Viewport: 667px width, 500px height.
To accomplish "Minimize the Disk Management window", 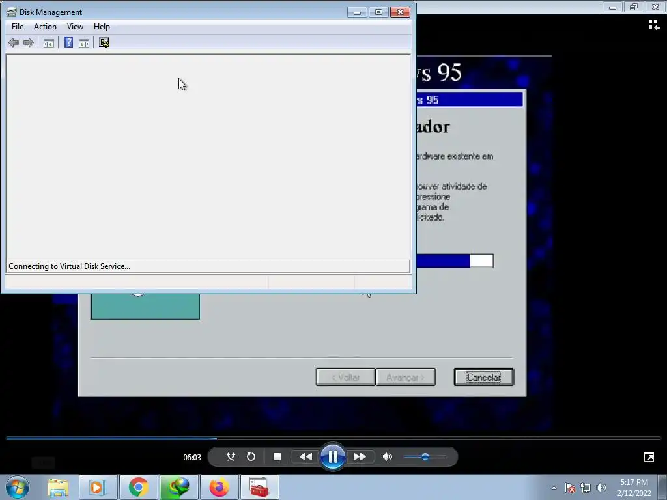I will tap(357, 12).
